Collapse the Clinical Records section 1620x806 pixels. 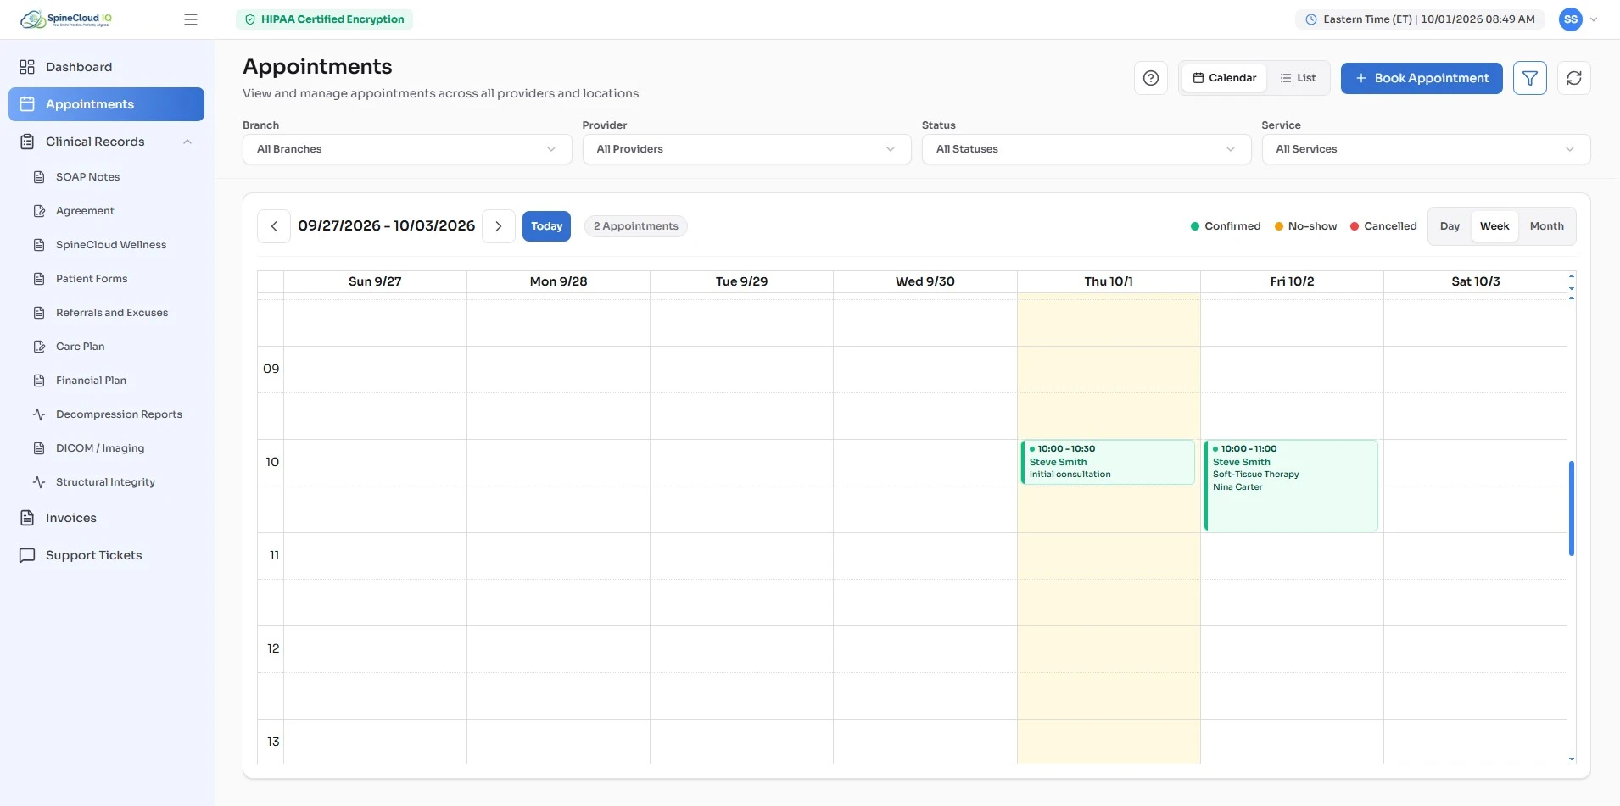(x=107, y=142)
